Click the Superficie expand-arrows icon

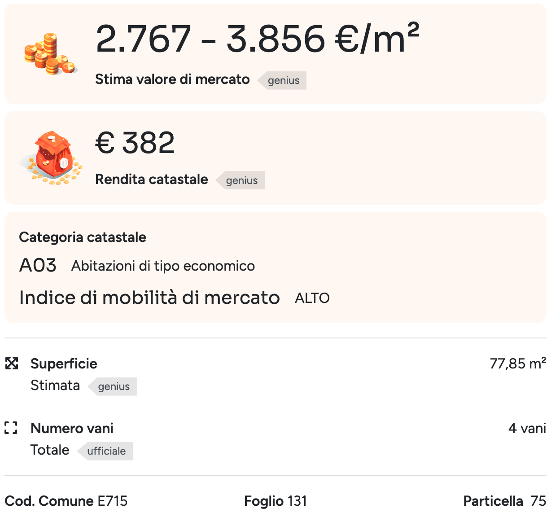12,363
